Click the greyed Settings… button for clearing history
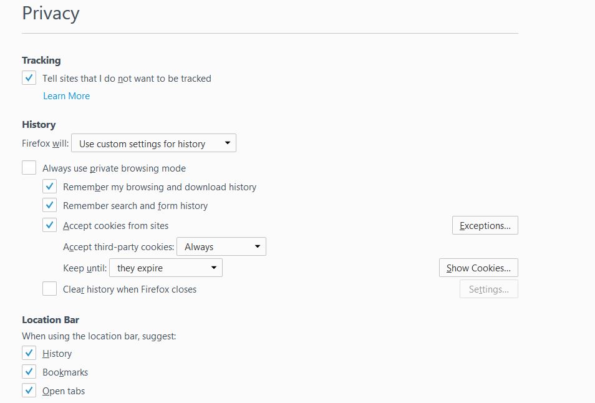This screenshot has width=595, height=403. pos(489,289)
